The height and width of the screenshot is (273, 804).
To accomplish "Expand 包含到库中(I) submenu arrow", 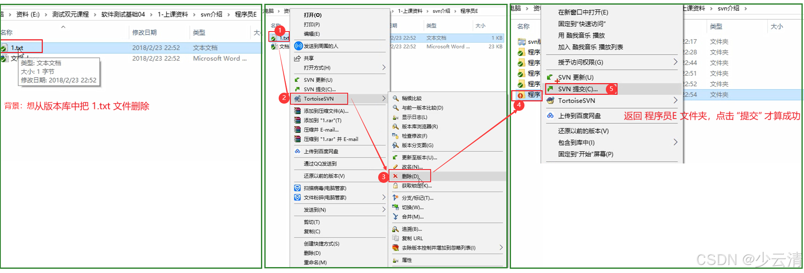I will 675,142.
